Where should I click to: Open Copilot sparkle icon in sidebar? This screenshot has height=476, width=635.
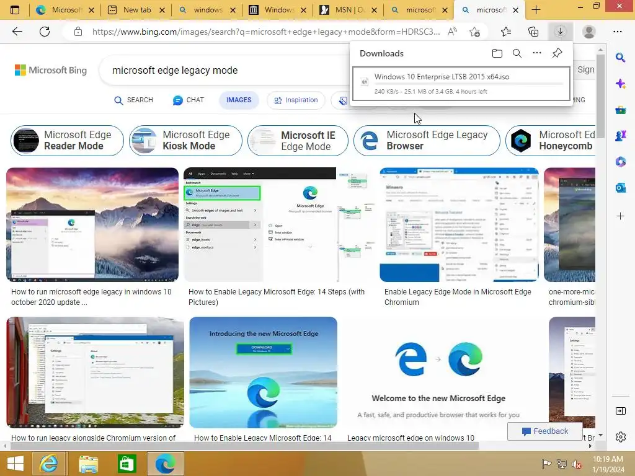click(x=620, y=84)
